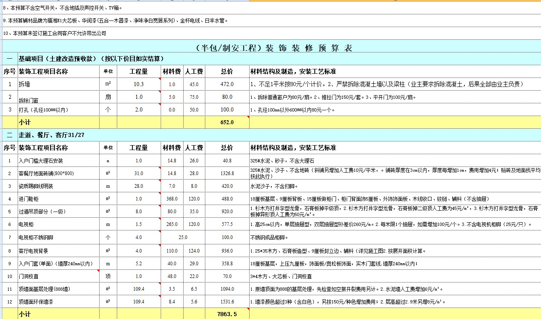Select the 入户门套(单面) item cell

pyautogui.click(x=59, y=263)
